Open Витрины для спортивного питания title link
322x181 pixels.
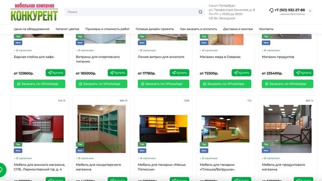98,59
